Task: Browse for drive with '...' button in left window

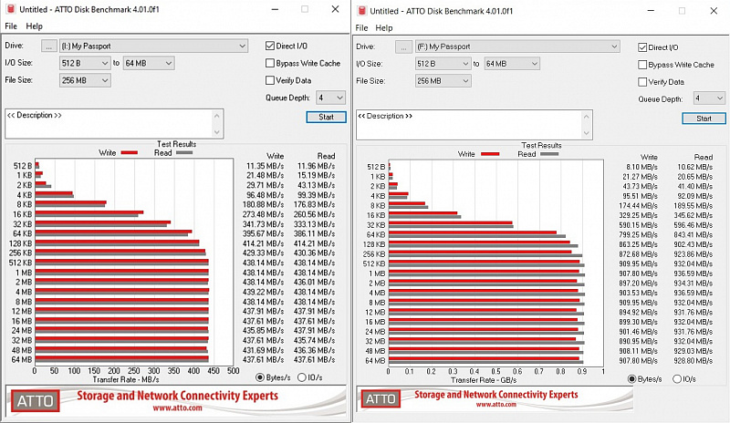Action: 49,46
